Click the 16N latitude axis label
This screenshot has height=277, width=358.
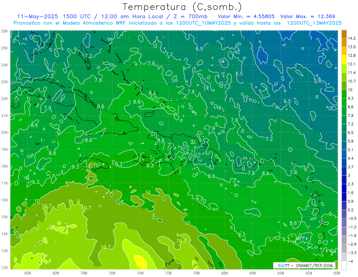[4, 200]
